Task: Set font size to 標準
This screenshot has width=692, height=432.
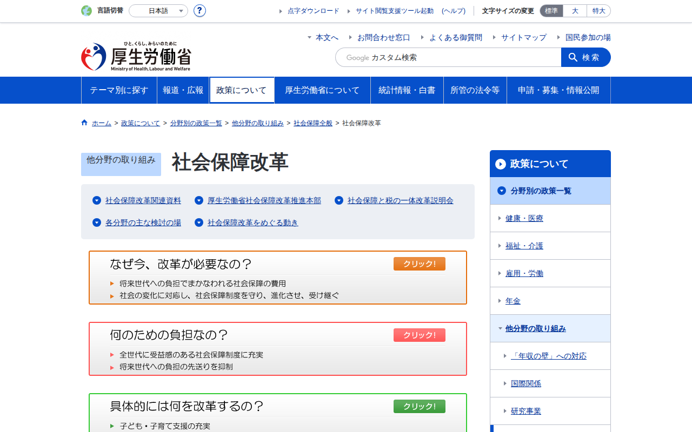Action: click(551, 11)
